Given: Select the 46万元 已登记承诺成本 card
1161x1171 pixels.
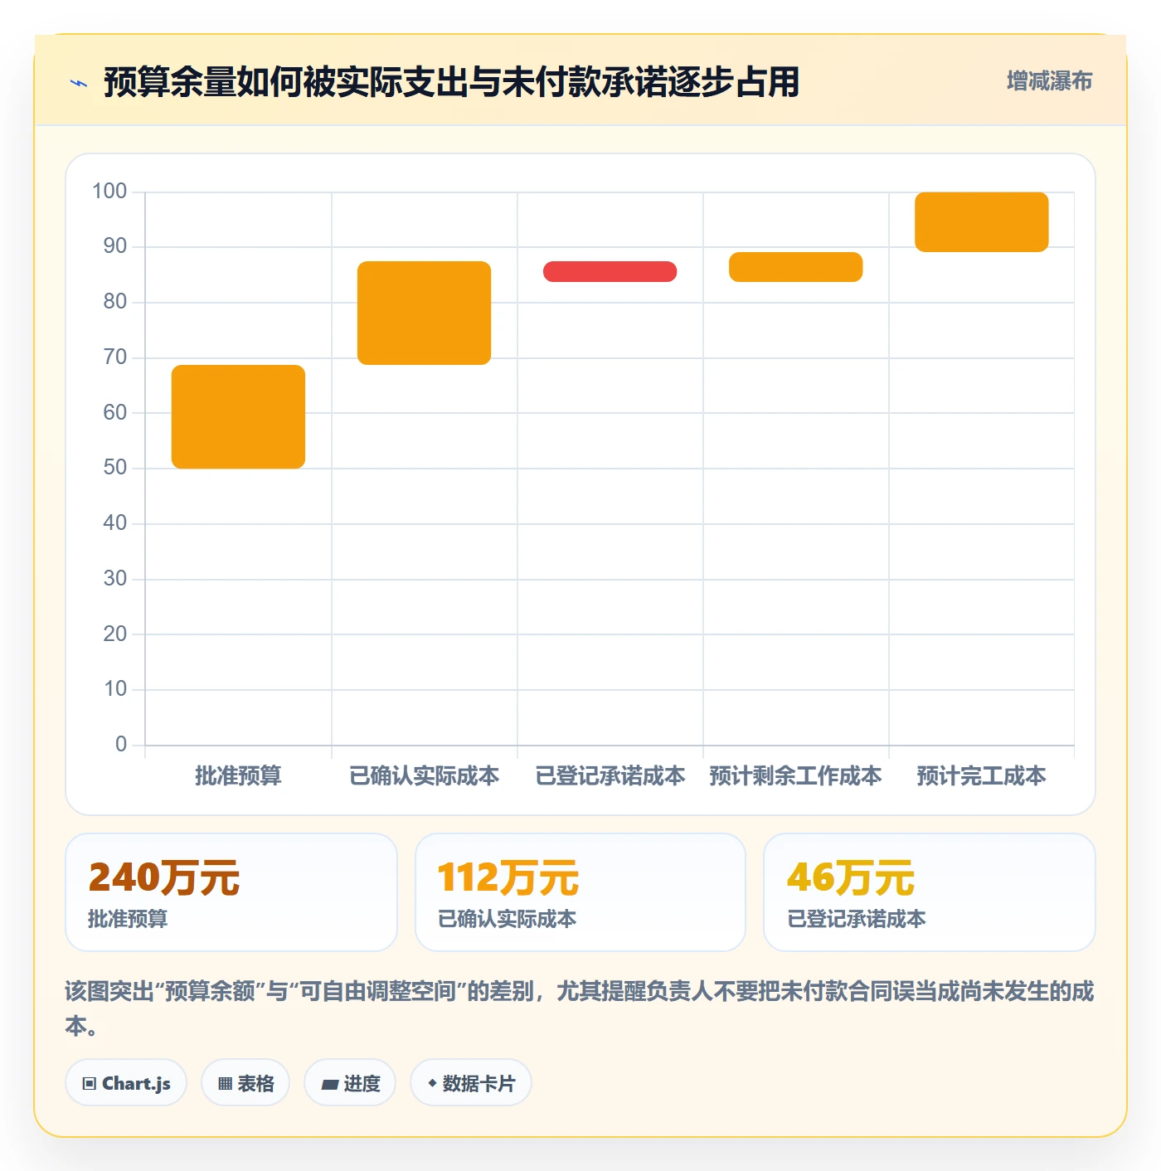Looking at the screenshot, I should coord(930,892).
